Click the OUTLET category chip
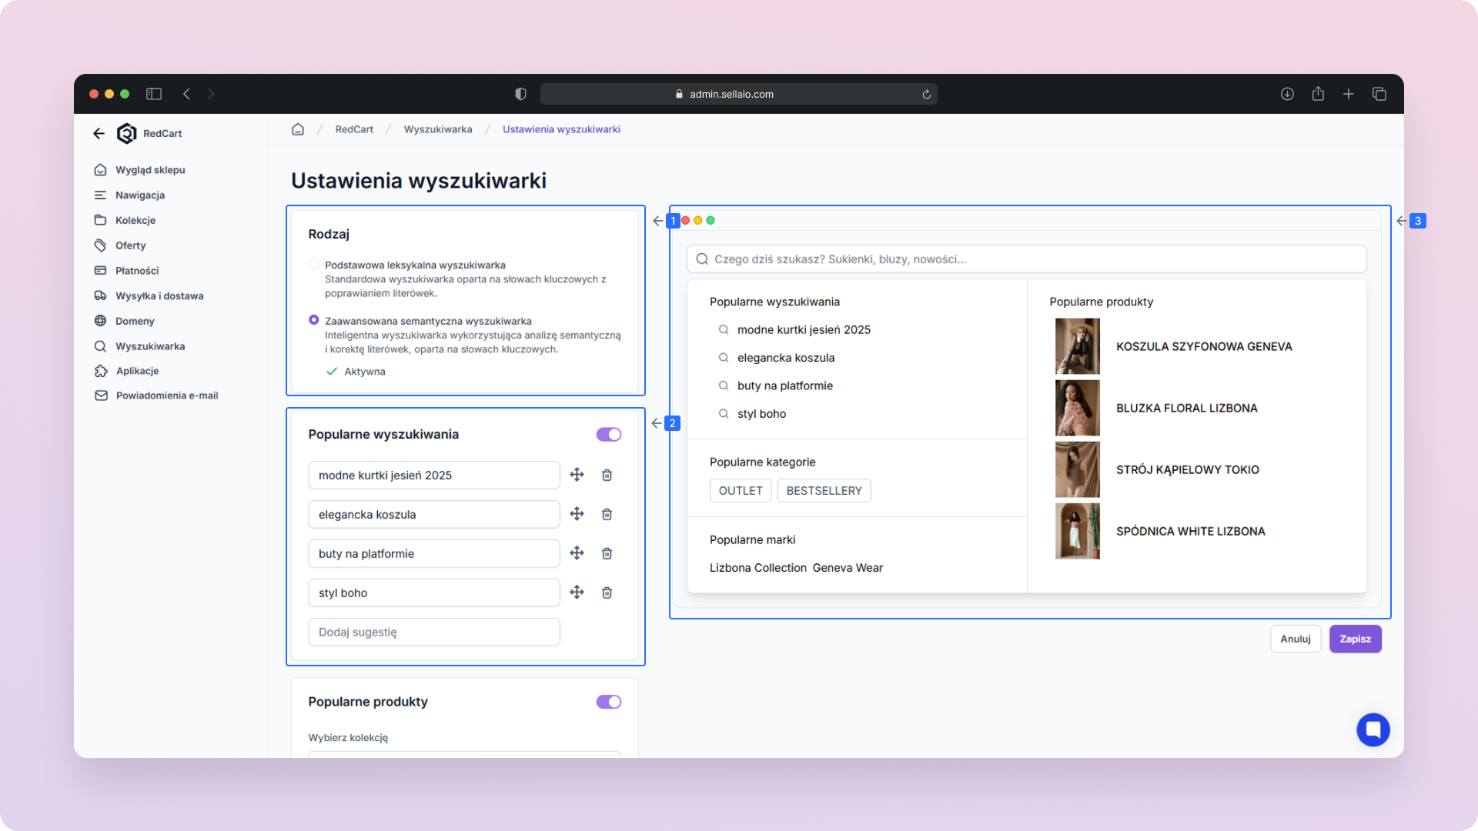Screen dimensions: 1478x831 (741, 491)
